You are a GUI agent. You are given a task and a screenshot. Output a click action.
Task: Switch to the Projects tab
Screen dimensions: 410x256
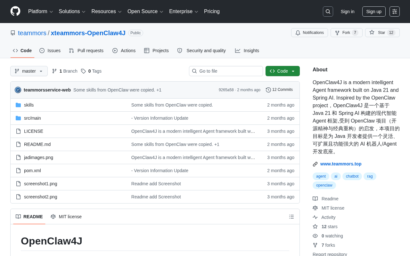156,51
